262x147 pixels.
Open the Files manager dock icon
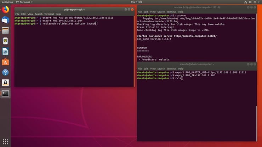click(5, 30)
